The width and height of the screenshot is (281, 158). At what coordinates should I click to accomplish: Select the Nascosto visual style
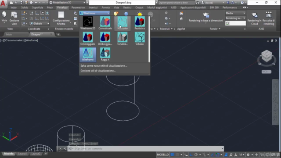pos(122,23)
